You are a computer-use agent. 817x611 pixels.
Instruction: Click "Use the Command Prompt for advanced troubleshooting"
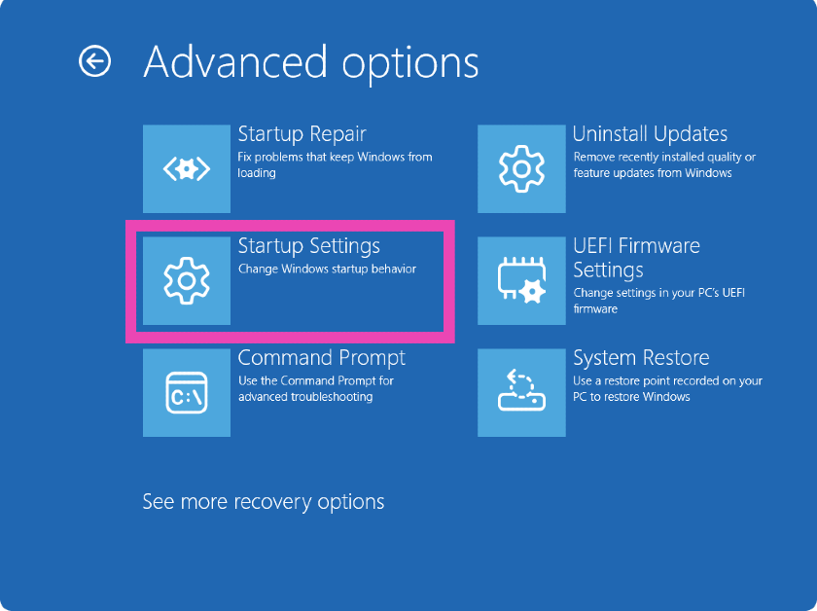pyautogui.click(x=315, y=388)
